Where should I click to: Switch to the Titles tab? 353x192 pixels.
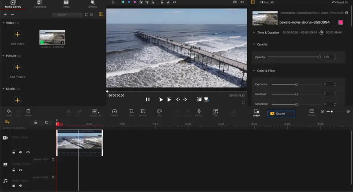pos(66,4)
